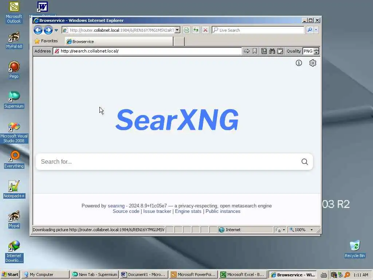
Task: Open a new blank tab
Action: [x=179, y=42]
